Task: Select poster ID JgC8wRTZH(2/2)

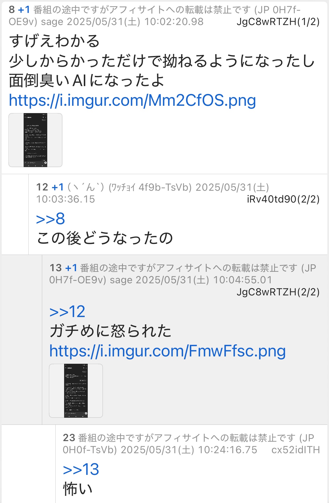Action: click(278, 292)
